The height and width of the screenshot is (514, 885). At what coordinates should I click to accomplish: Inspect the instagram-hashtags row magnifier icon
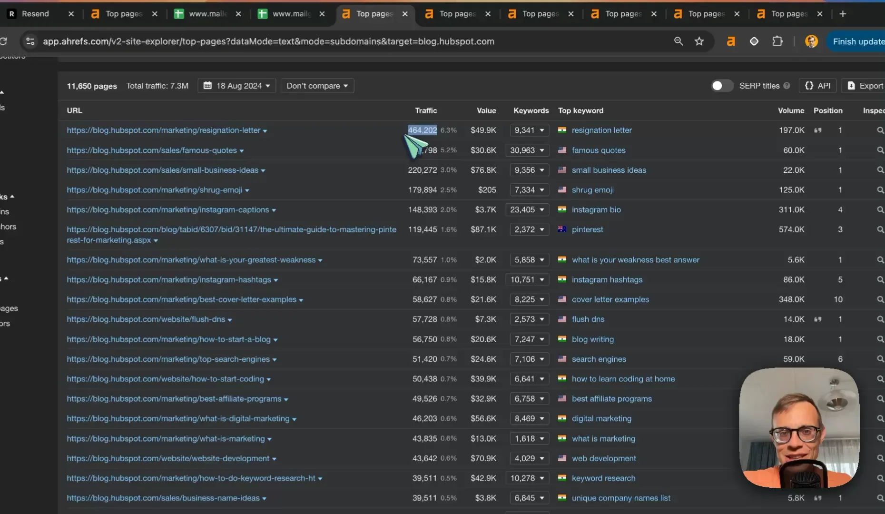880,280
